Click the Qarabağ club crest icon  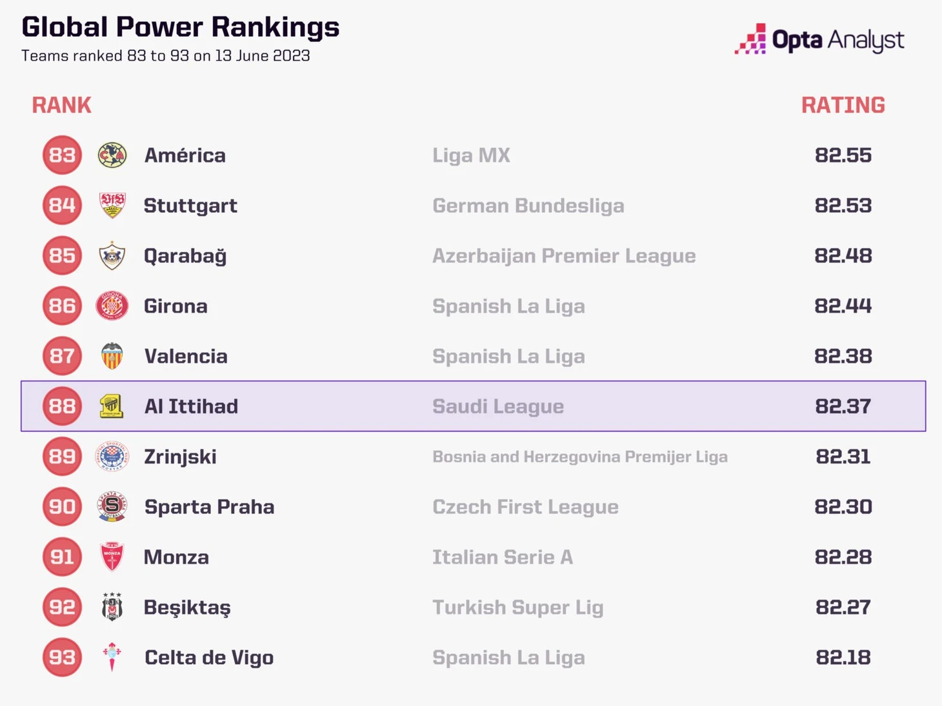click(x=112, y=256)
